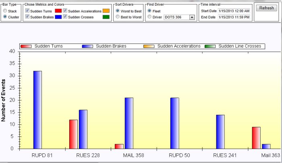Click the blue Sudden Brakes color swatch
Image resolution: width=282 pixels, height=163 pixels.
(58, 17)
